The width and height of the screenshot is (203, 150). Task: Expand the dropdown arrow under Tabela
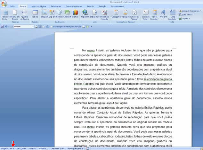click(35, 19)
